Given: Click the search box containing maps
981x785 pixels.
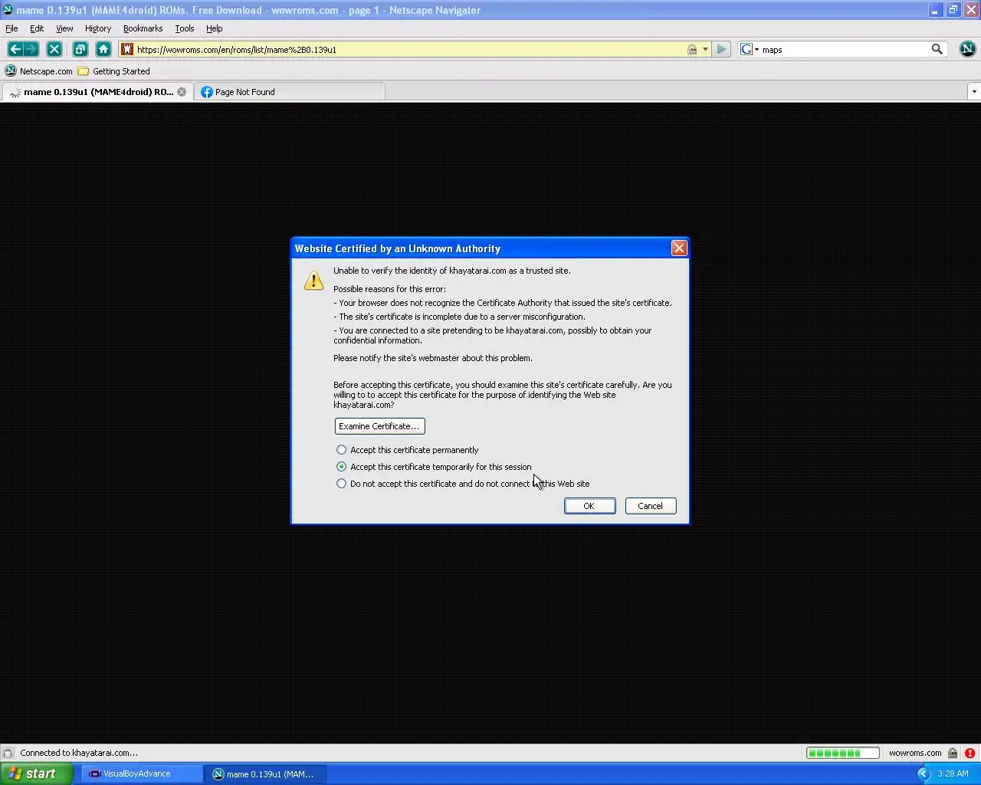Looking at the screenshot, I should click(843, 49).
